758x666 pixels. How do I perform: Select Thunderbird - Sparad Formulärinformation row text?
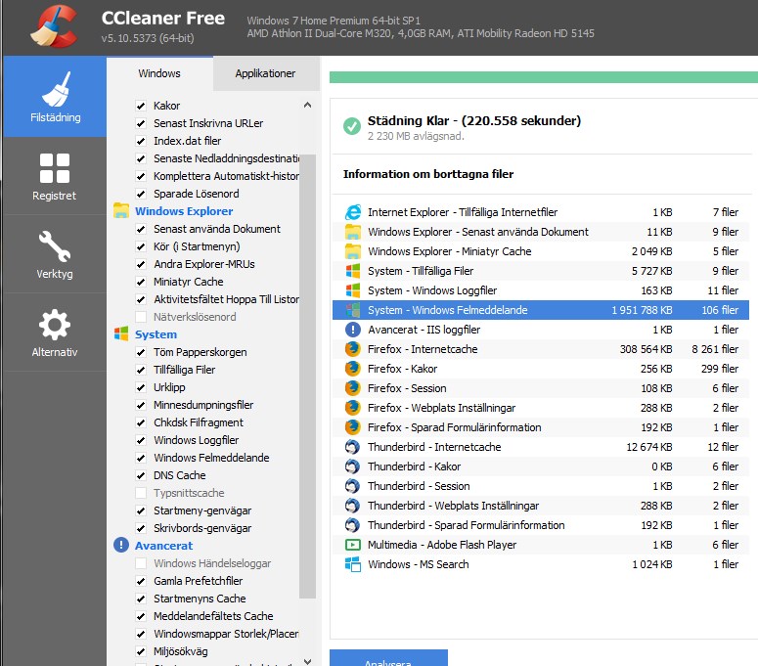point(466,525)
